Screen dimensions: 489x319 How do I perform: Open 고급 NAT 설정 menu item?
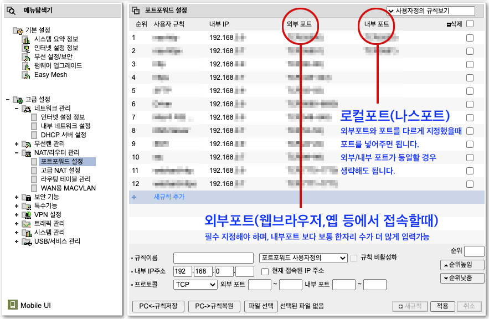[x=60, y=170]
